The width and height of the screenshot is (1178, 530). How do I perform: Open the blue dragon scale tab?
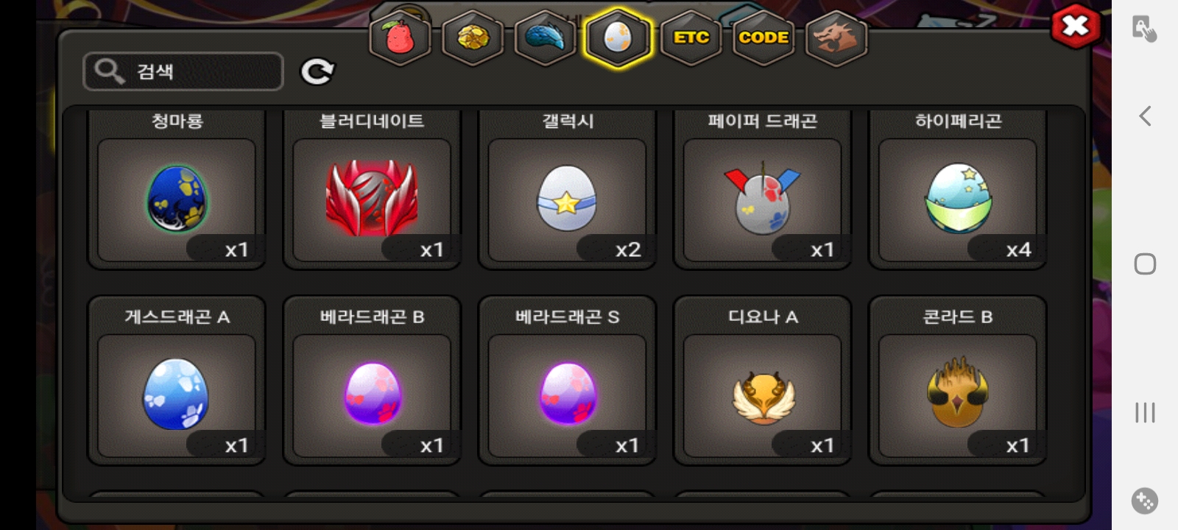545,38
